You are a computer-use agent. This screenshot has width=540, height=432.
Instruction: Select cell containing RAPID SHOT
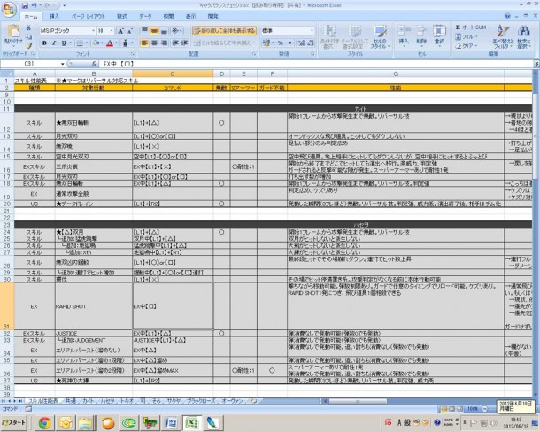click(93, 306)
